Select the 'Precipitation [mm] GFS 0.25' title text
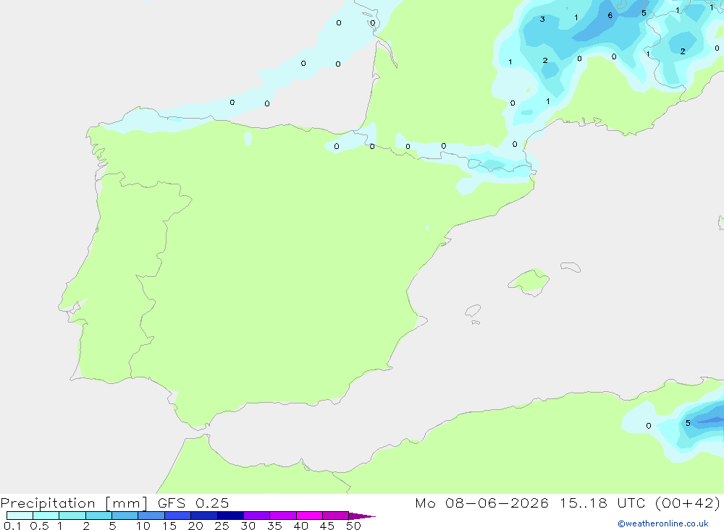The width and height of the screenshot is (724, 530). [114, 503]
